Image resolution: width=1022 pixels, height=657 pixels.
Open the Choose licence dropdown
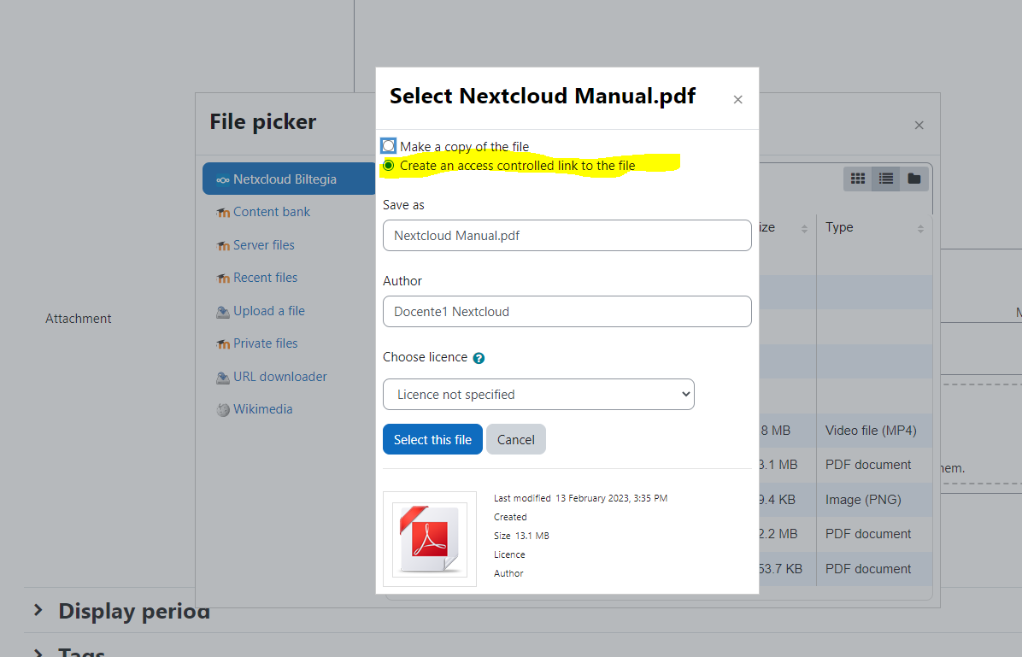tap(538, 395)
